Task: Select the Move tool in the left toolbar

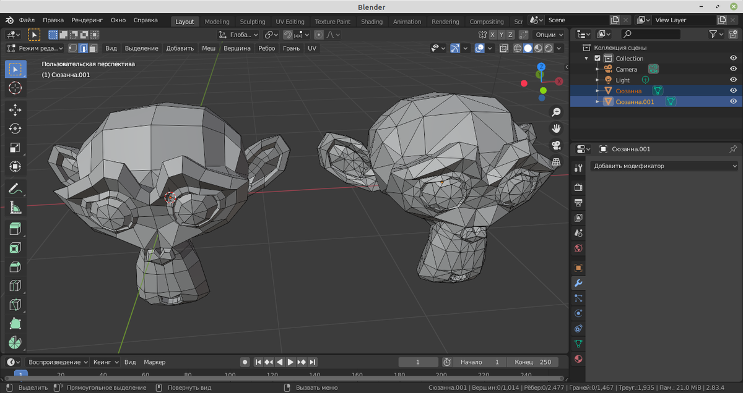Action: tap(15, 110)
